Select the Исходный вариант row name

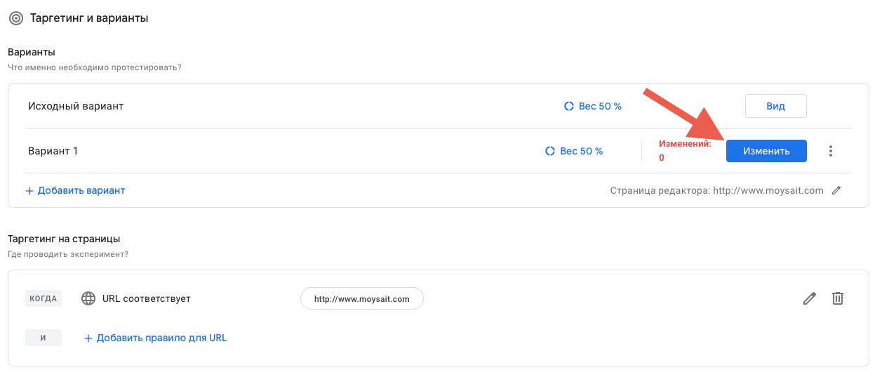click(76, 106)
